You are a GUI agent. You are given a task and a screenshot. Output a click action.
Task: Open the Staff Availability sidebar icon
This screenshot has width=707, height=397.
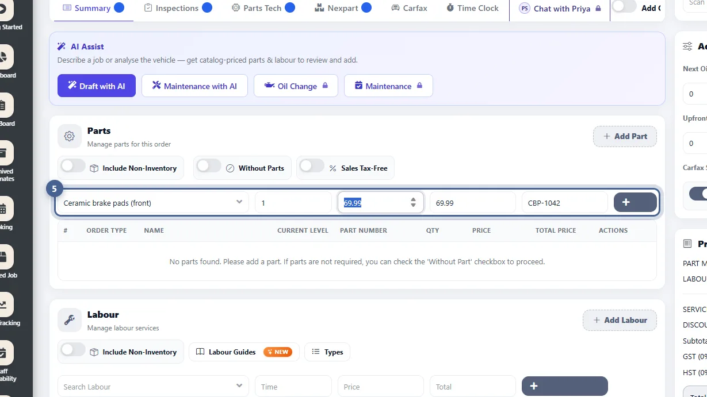(x=5, y=353)
